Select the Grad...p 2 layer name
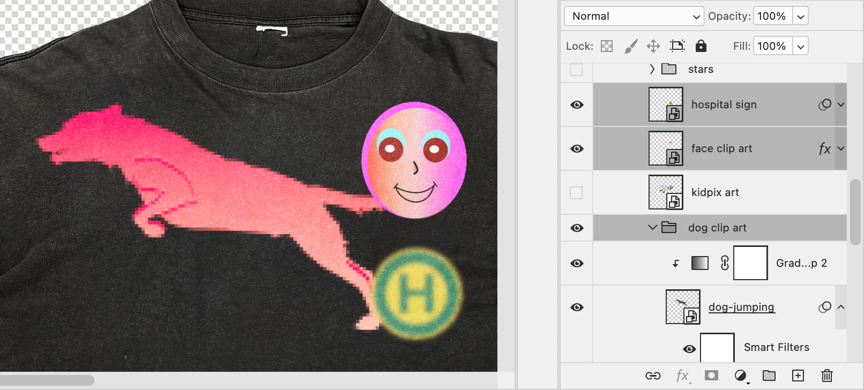 pyautogui.click(x=801, y=263)
